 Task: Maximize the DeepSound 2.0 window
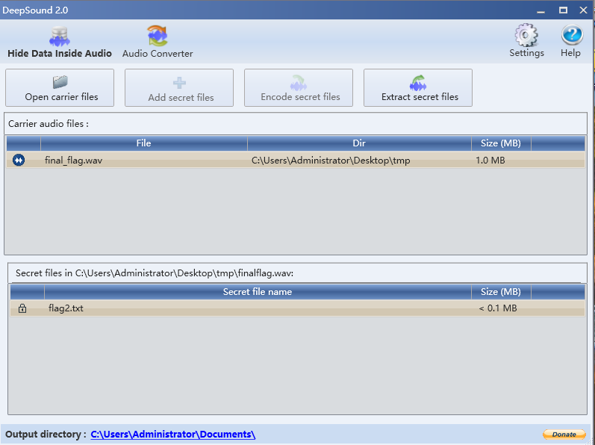click(563, 10)
